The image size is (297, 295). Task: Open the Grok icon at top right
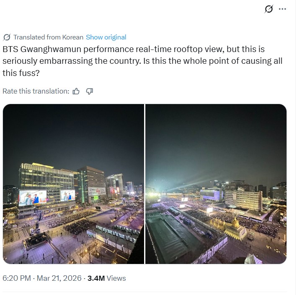(269, 9)
